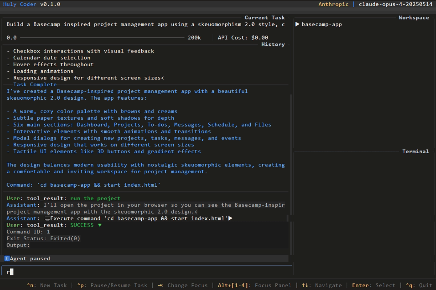
Task: Click "Anthropic" in the title bar
Action: [333, 4]
